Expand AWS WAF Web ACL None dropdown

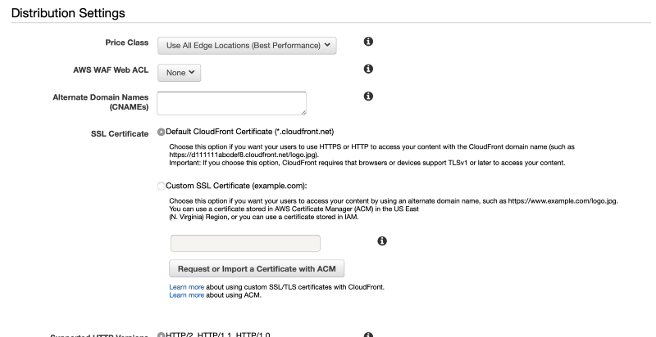tap(179, 73)
